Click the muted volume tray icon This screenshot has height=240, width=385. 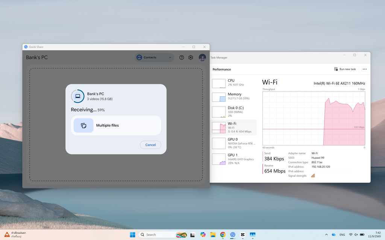[x=356, y=235]
